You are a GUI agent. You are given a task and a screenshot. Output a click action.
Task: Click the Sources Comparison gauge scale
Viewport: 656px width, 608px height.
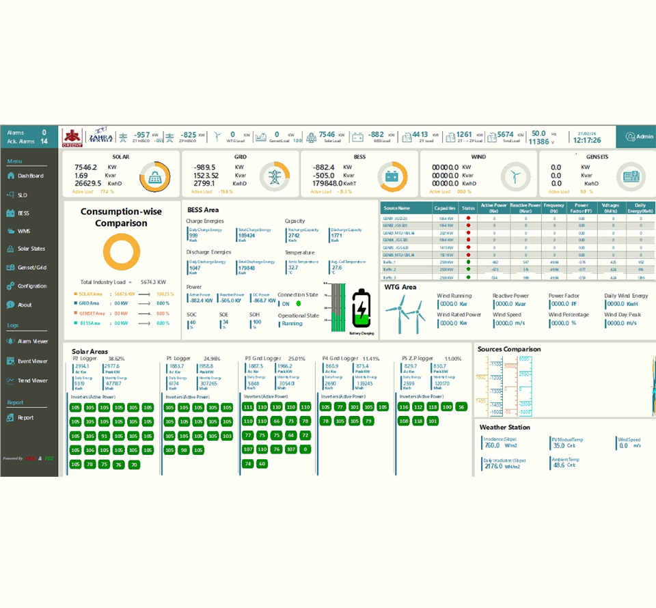504,389
